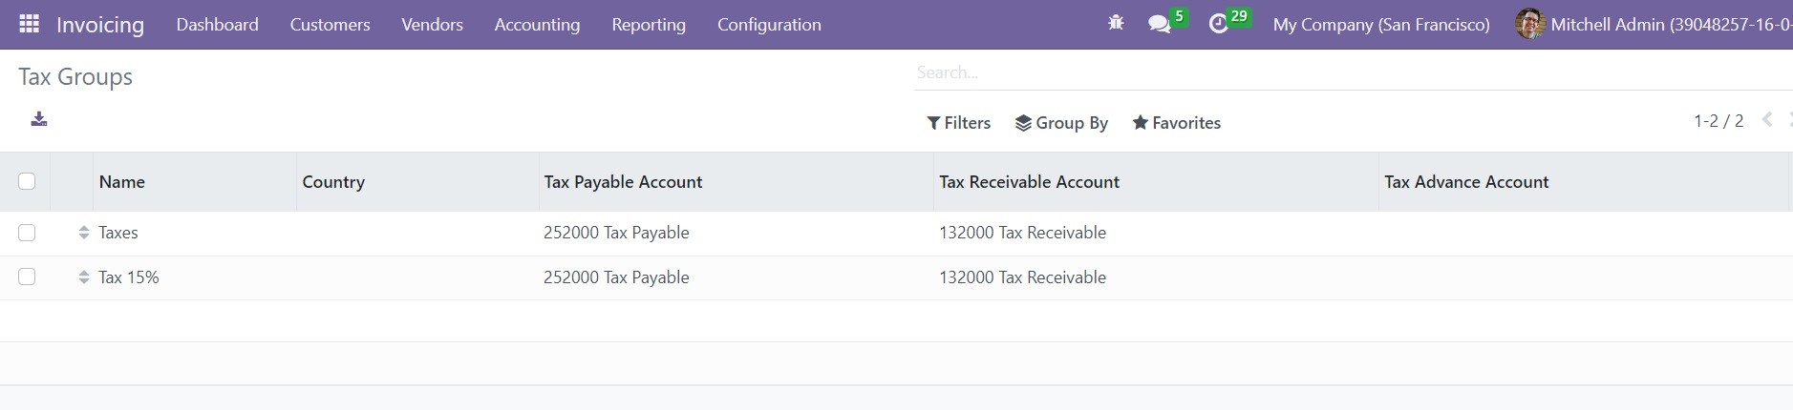Click the drag handle for Tax 15% row

[84, 277]
